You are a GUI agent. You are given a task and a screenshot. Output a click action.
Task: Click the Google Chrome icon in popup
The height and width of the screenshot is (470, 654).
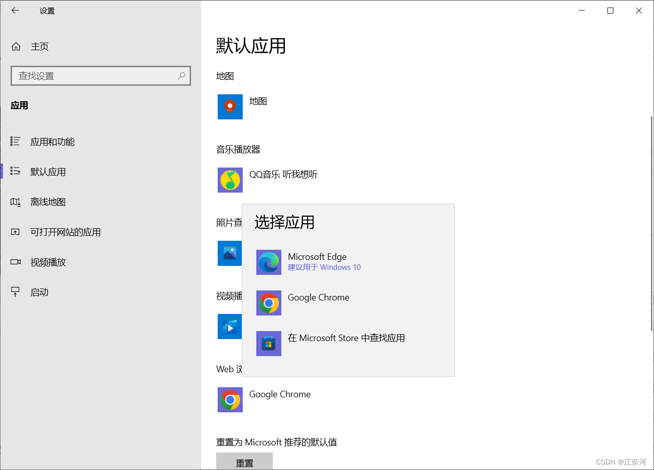pyautogui.click(x=269, y=303)
